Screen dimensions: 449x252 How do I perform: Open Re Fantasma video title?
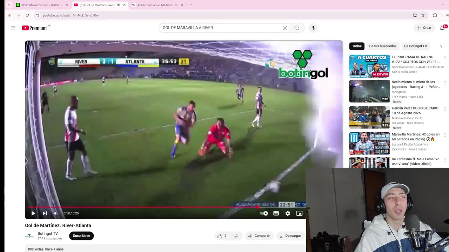(x=416, y=161)
